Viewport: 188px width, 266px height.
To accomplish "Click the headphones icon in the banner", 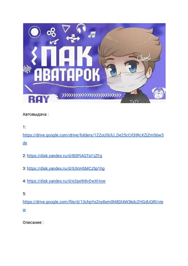I will (x=81, y=28).
